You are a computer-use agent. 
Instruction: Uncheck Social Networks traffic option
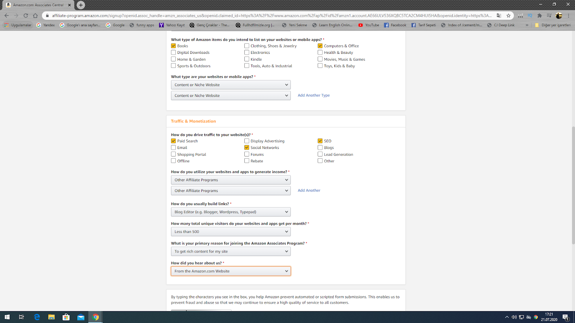coord(247,148)
